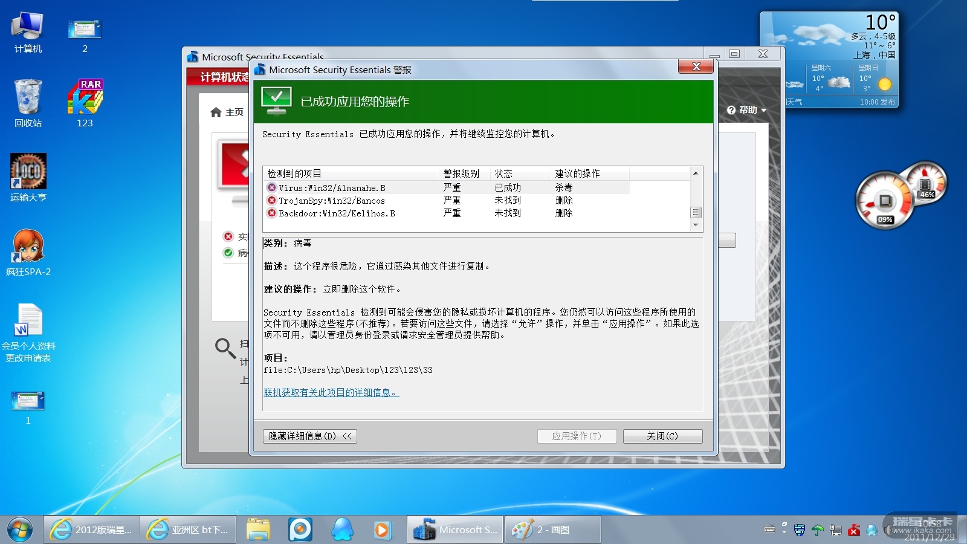967x544 pixels.
Task: Open the network connection tray icon
Action: (836, 530)
